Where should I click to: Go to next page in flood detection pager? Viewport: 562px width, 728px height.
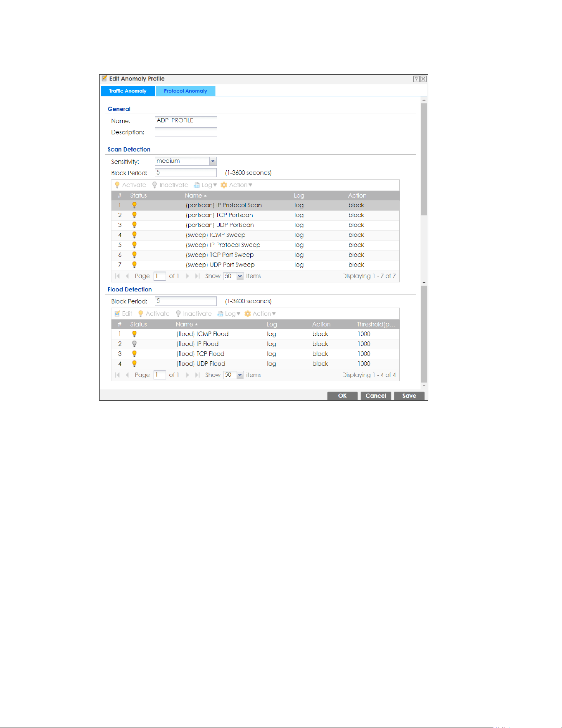pyautogui.click(x=187, y=375)
